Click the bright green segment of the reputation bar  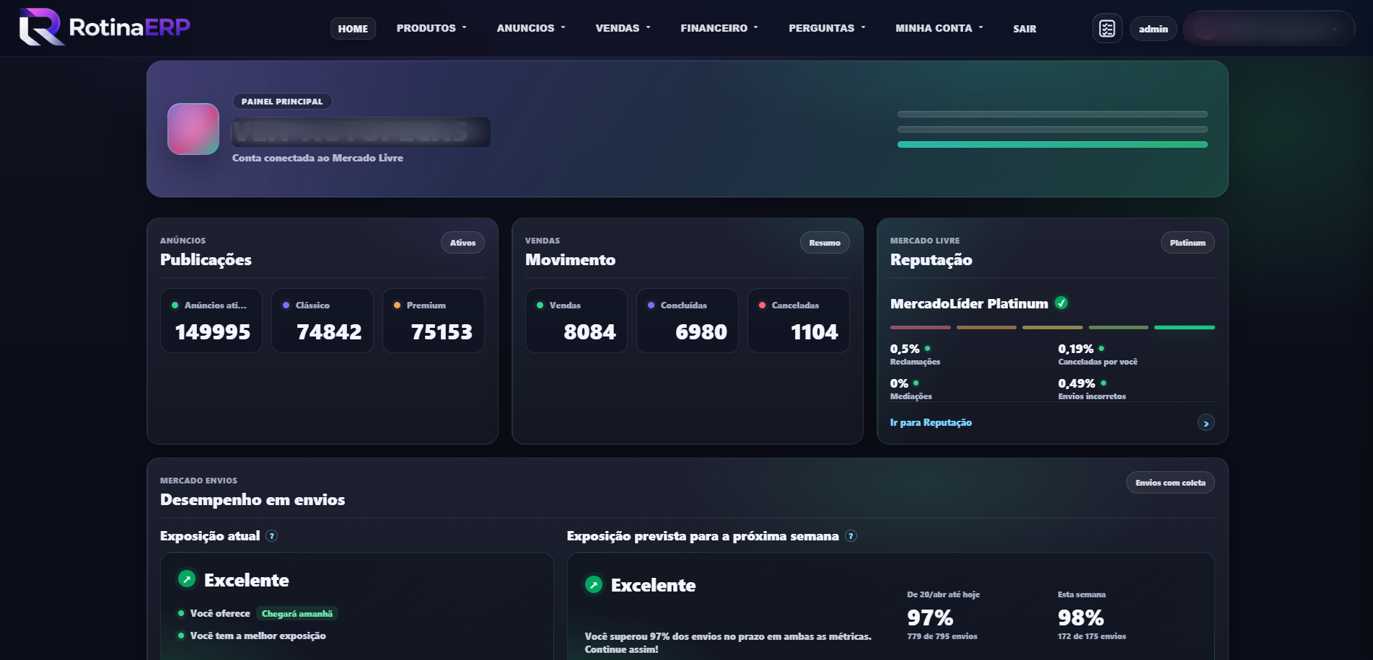click(x=1185, y=327)
